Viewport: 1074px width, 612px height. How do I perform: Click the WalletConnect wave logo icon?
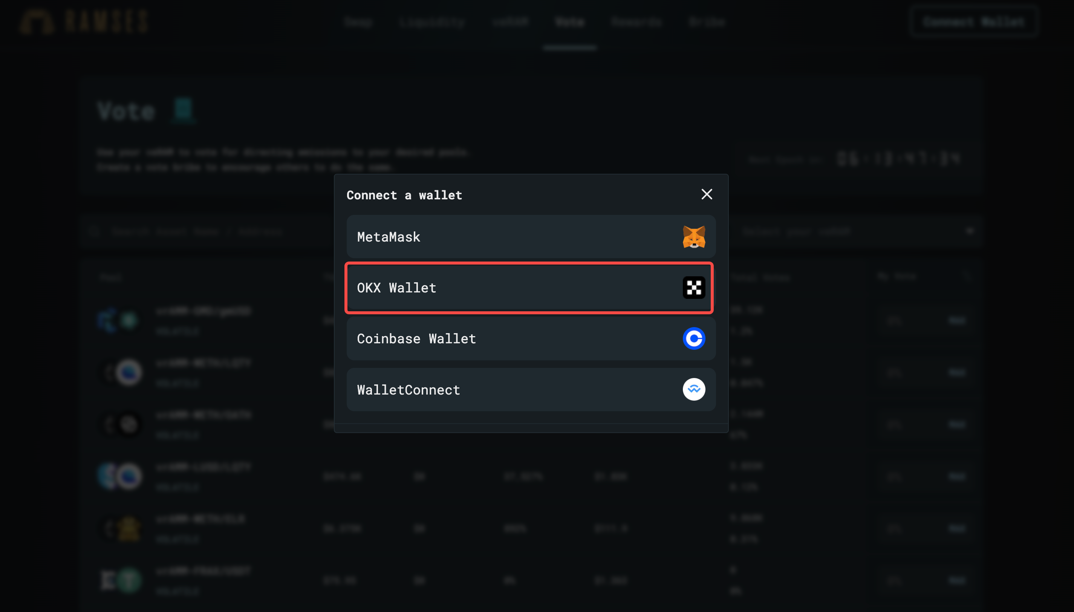click(693, 390)
